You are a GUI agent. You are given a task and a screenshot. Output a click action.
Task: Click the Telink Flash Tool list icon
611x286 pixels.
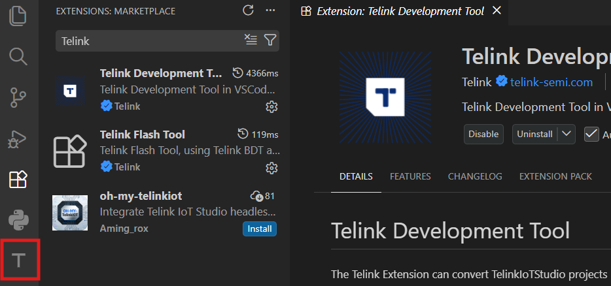coord(70,151)
